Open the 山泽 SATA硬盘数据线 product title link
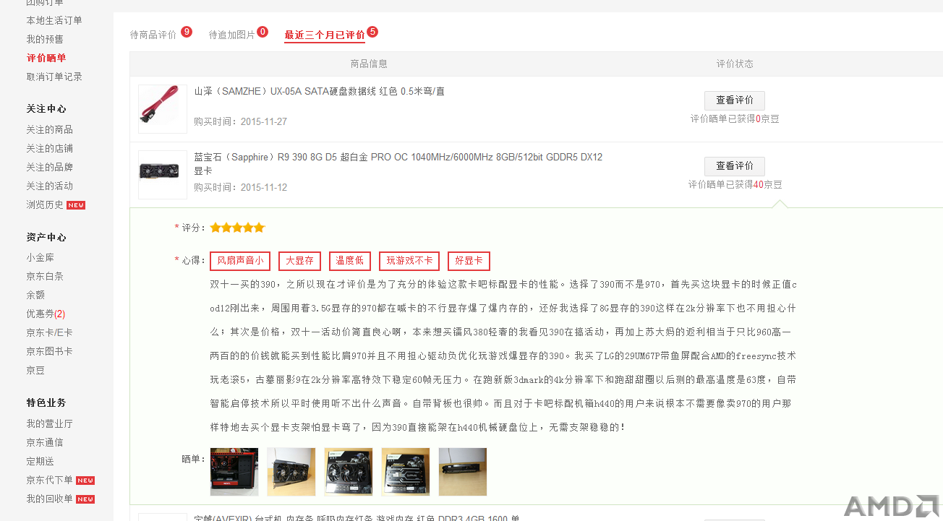943x521 pixels. 320,92
